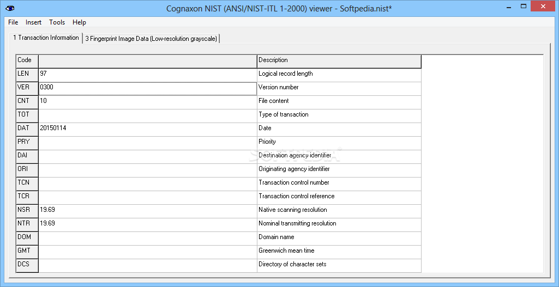Maximize the NIST viewer window
Image resolution: width=559 pixels, height=287 pixels.
524,6
